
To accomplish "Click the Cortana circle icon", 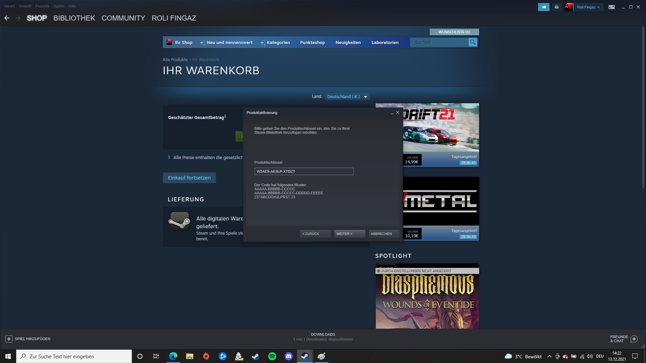I will pyautogui.click(x=140, y=356).
